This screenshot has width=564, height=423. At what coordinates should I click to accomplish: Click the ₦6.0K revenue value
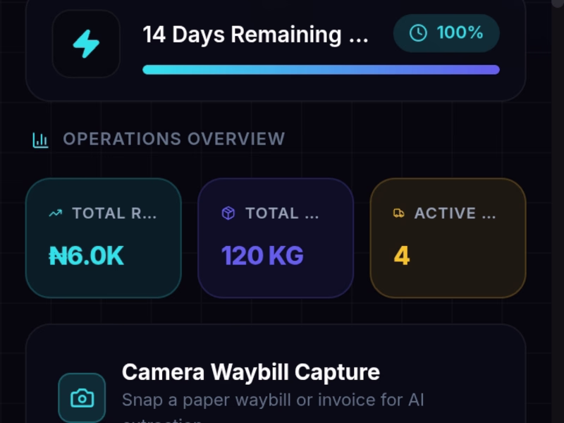(86, 256)
